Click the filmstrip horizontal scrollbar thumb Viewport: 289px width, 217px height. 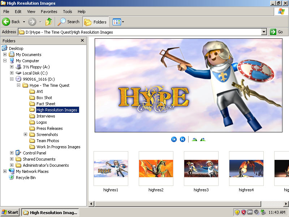pos(177,204)
